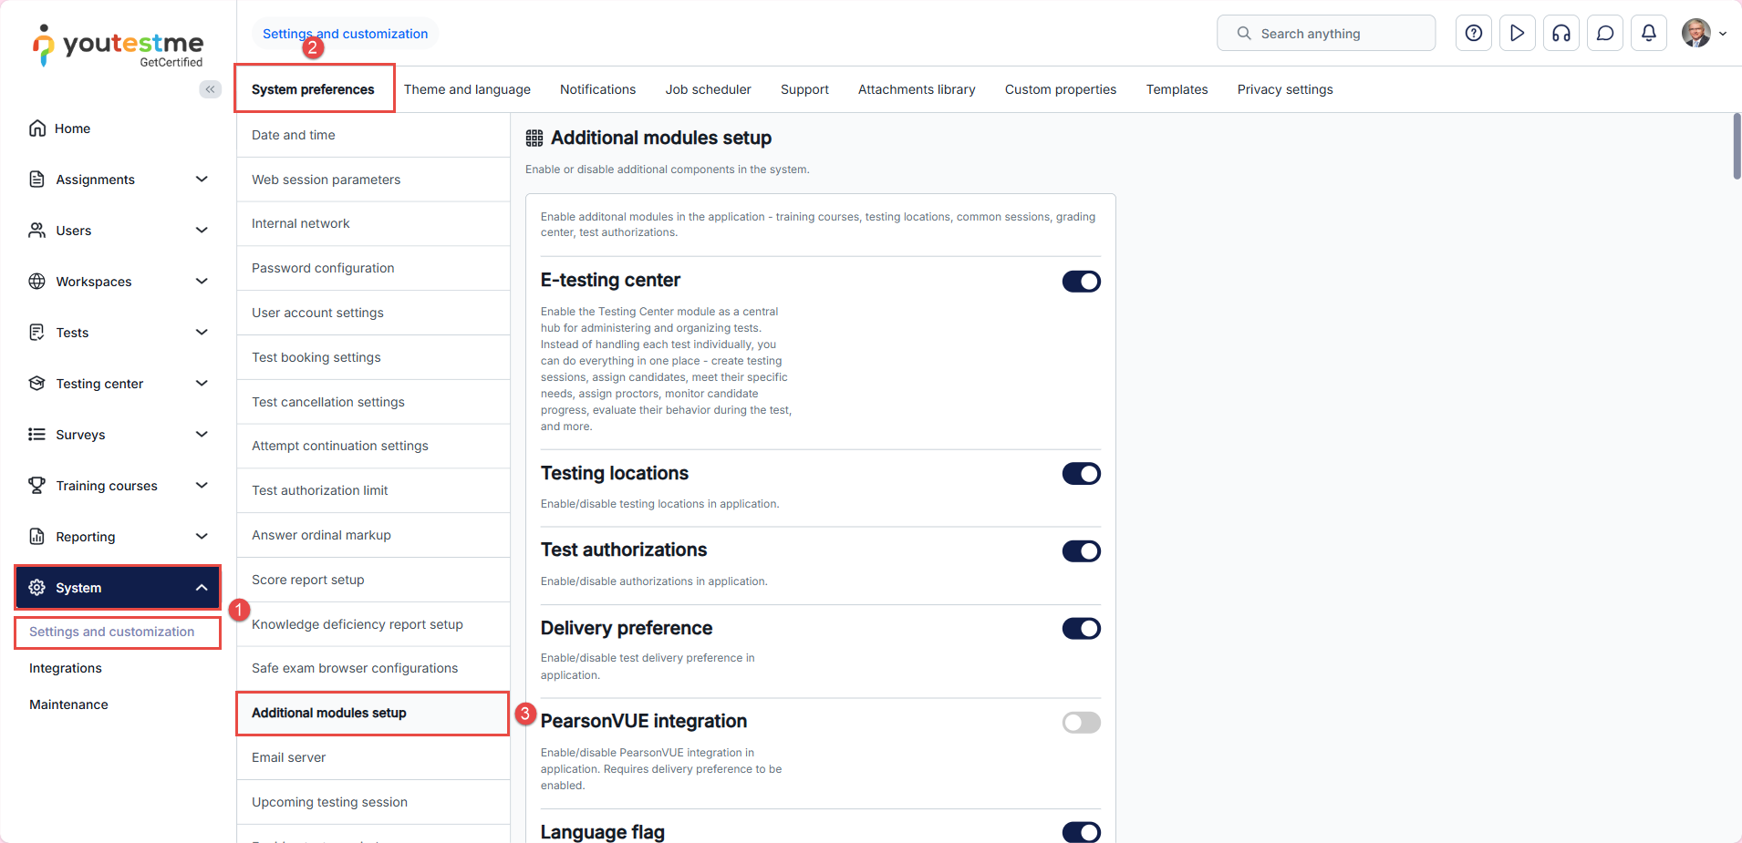
Task: Click the Search anything field
Action: (x=1325, y=34)
